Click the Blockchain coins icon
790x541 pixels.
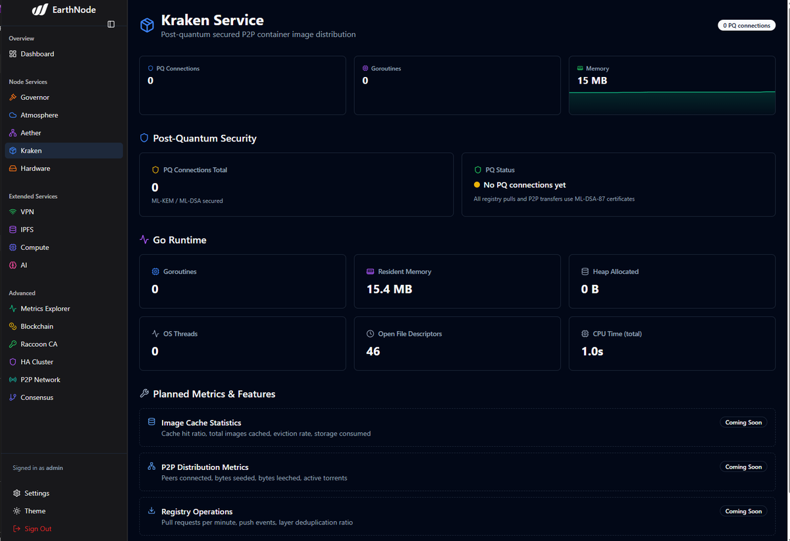pyautogui.click(x=13, y=326)
